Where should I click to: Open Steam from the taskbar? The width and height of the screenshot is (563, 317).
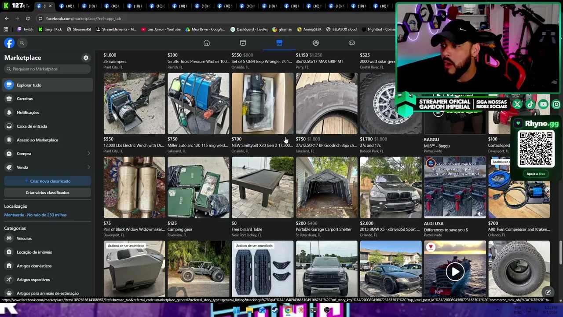[275, 310]
